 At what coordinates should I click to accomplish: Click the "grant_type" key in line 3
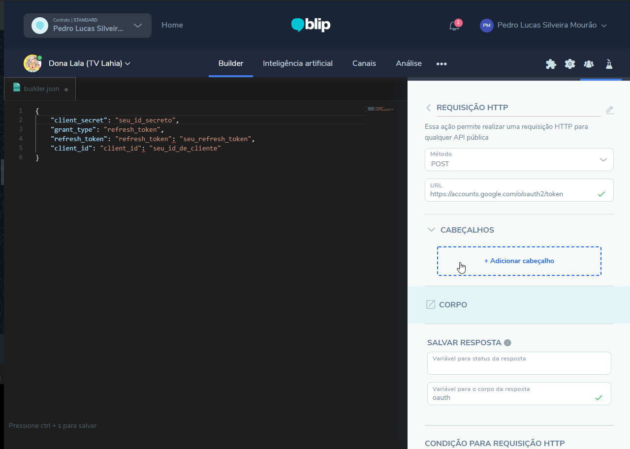(x=73, y=129)
